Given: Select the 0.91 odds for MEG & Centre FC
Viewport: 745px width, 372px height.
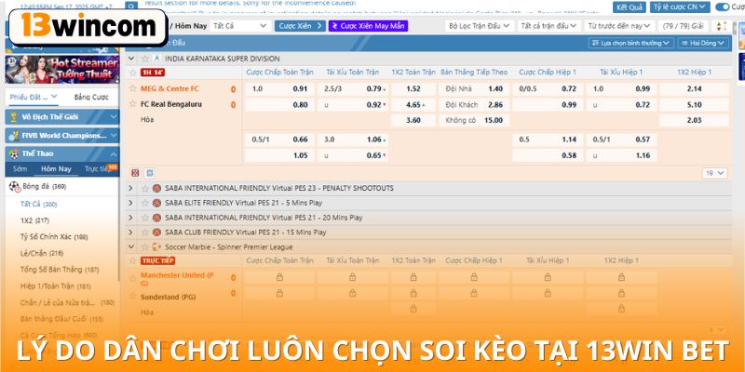Looking at the screenshot, I should 300,88.
